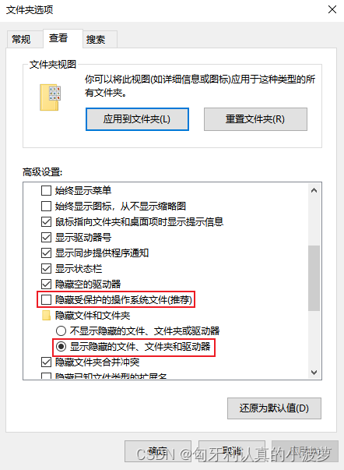This screenshot has height=470, width=344.
Task: Close the 文件夹选项 dialog
Action: [332, 9]
